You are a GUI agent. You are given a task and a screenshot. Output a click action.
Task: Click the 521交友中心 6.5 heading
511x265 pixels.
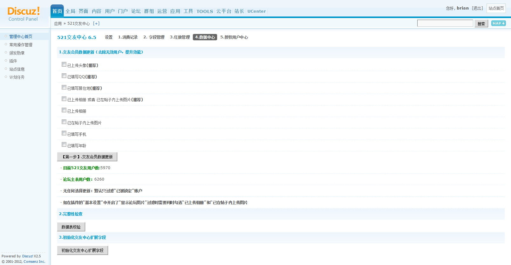[x=77, y=37]
